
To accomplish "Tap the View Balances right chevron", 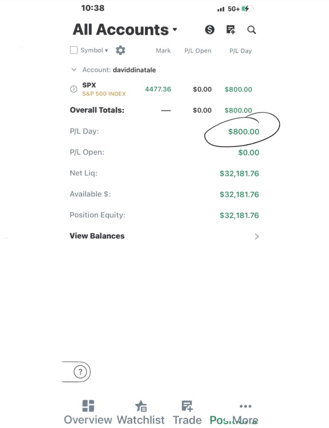I will click(257, 236).
